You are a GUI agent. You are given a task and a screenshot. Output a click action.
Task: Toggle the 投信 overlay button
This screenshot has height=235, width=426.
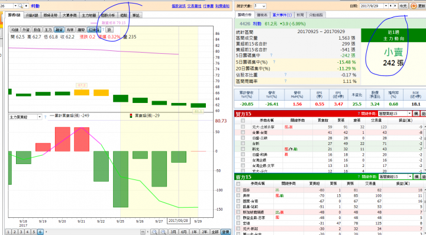click(x=37, y=30)
